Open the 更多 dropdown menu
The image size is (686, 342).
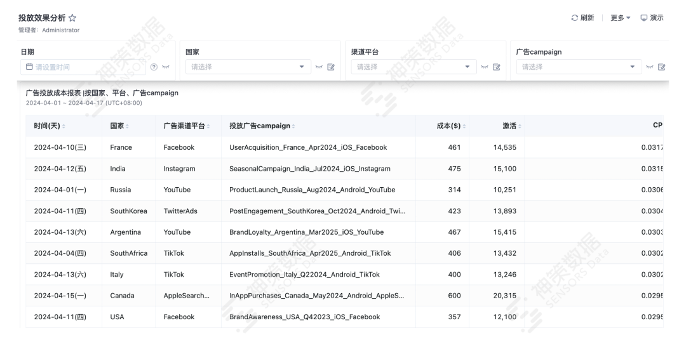(x=621, y=18)
